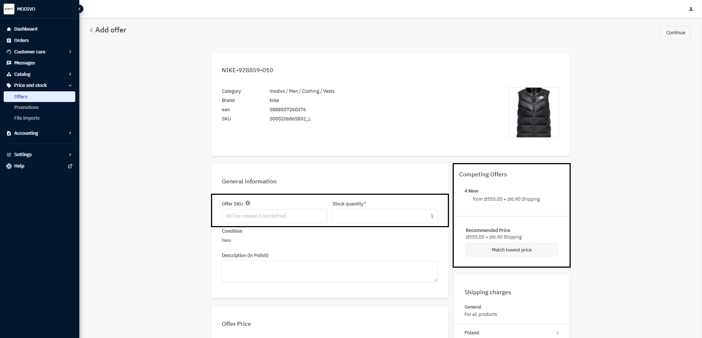Expand the Settings submenu chevron
Viewport: 702px width, 338px height.
click(x=70, y=155)
